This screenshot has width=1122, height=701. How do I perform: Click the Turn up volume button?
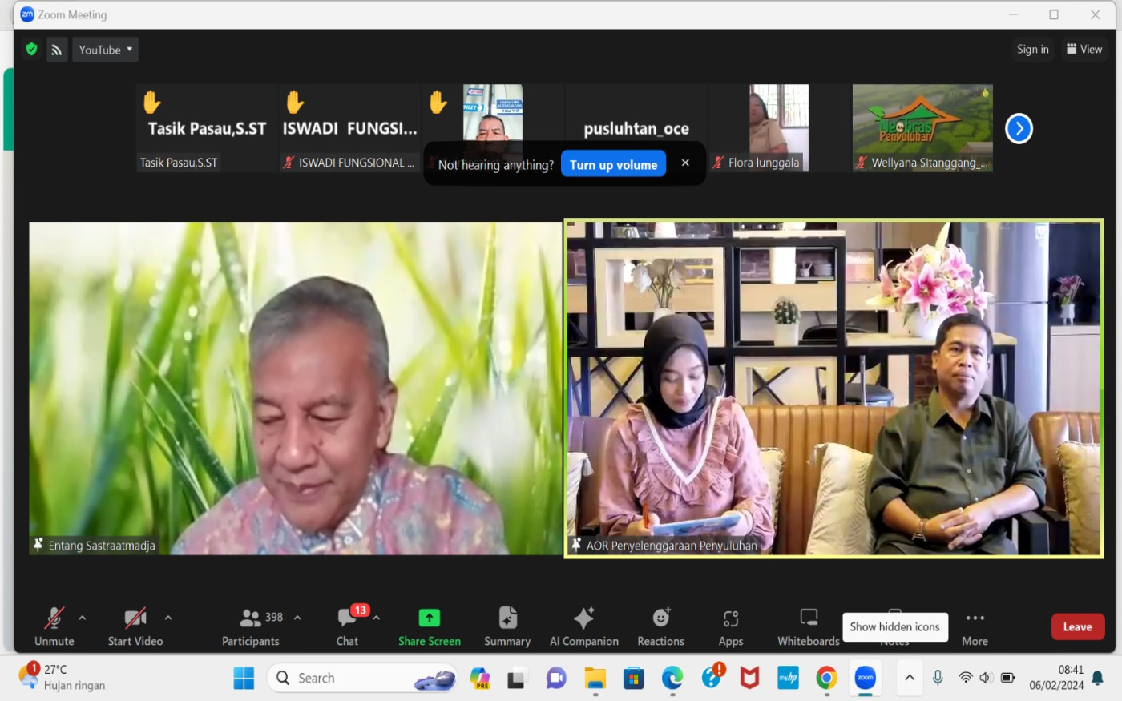(x=613, y=164)
